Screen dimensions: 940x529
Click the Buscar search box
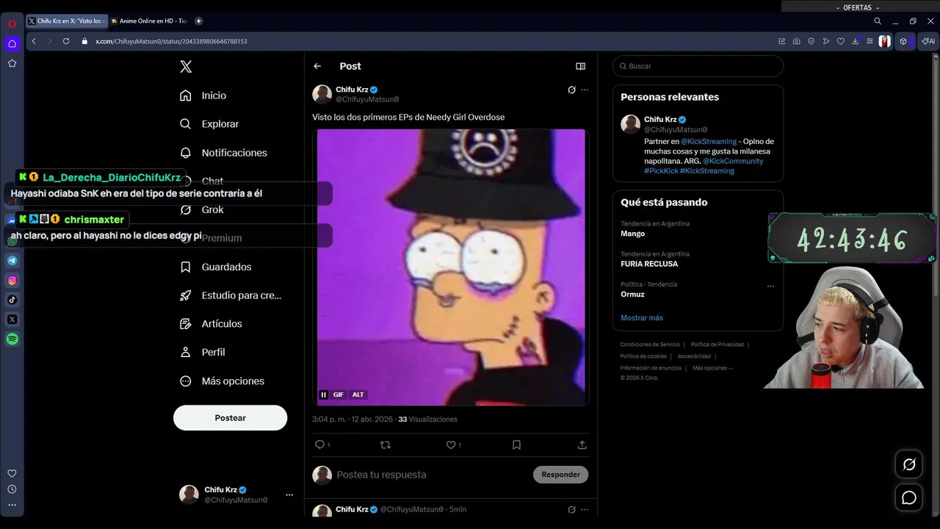[698, 66]
